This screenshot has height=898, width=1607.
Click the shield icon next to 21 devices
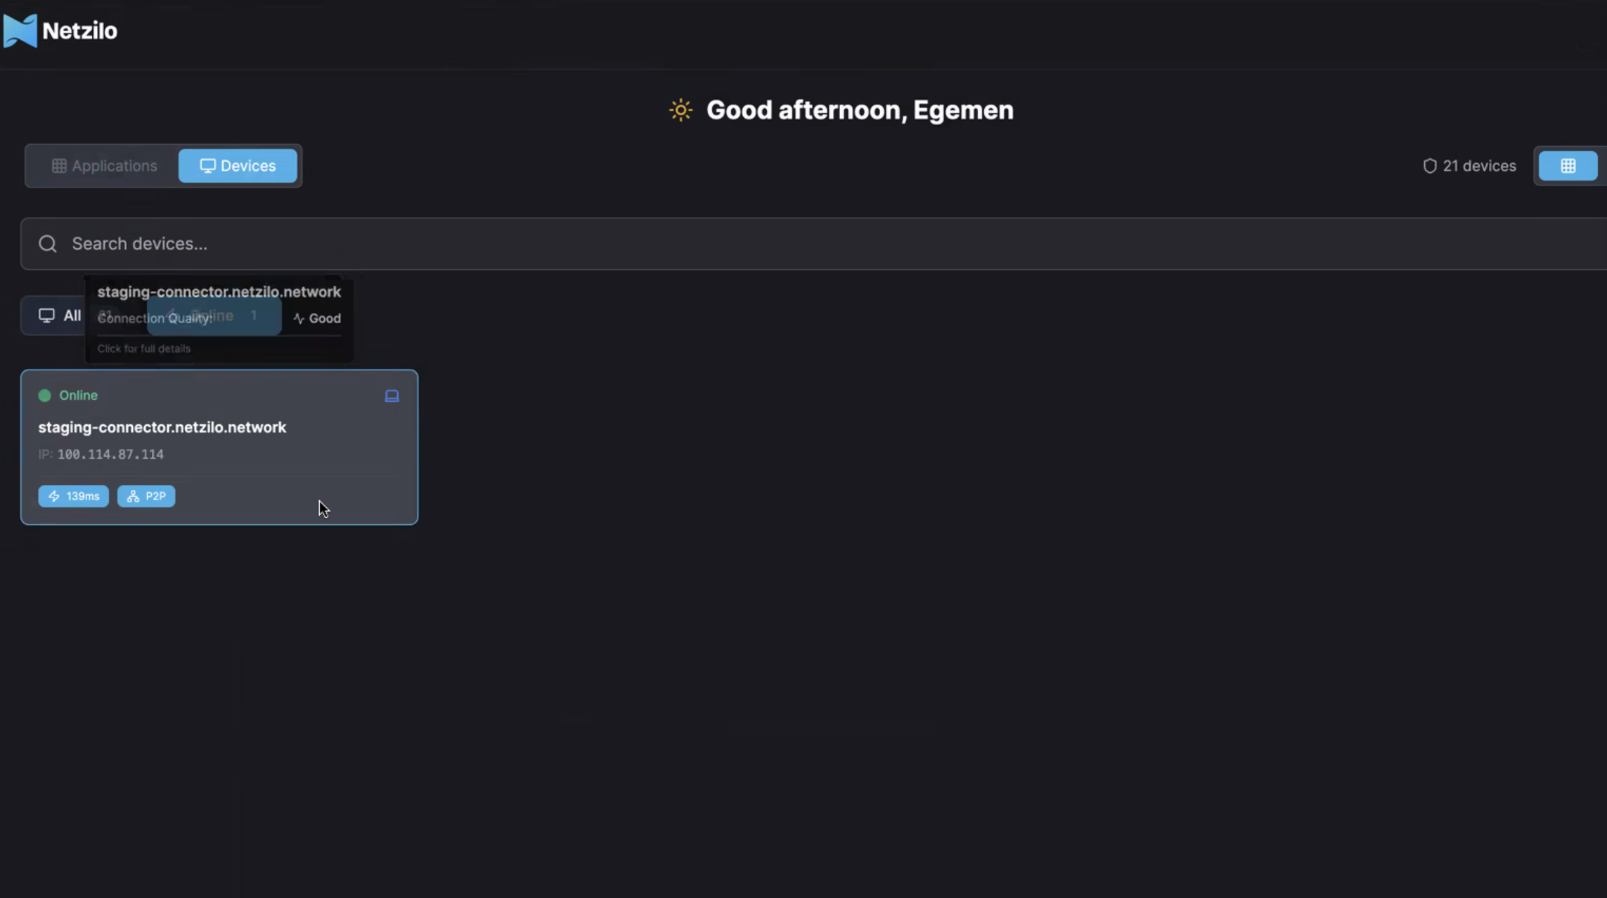(x=1429, y=166)
